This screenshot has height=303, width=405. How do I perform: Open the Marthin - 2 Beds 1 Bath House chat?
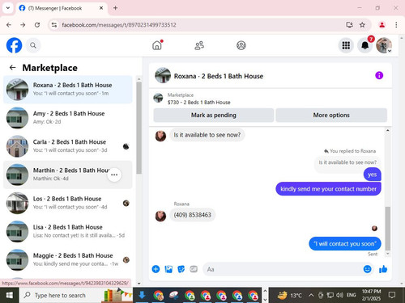pyautogui.click(x=68, y=175)
